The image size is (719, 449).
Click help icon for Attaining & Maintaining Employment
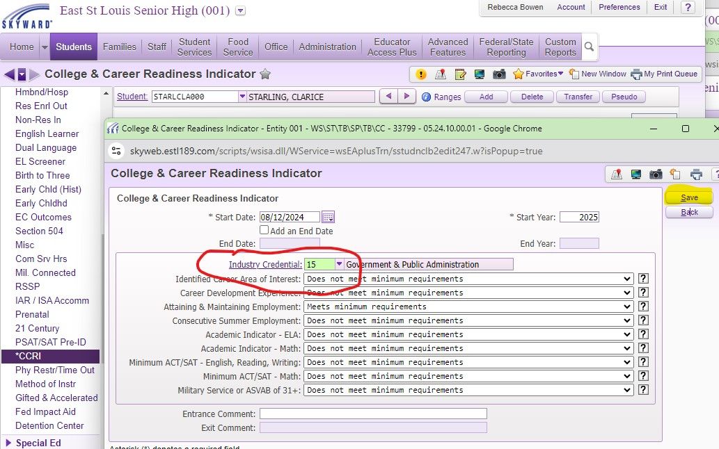tap(643, 307)
